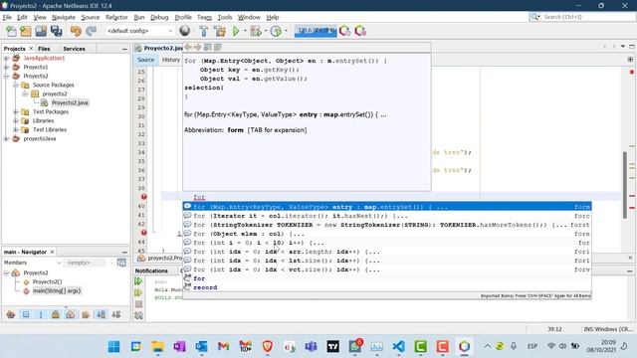Open the Tools menu
The height and width of the screenshot is (358, 637).
pos(225,17)
